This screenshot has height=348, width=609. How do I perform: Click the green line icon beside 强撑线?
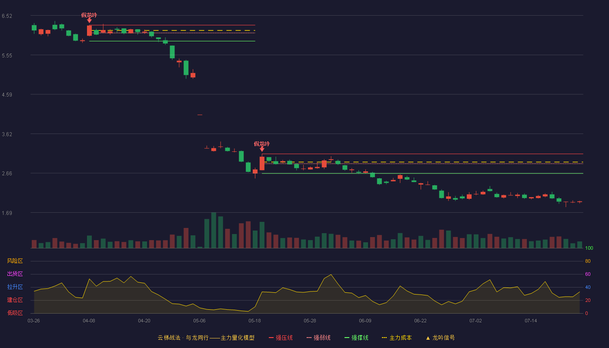coord(347,338)
